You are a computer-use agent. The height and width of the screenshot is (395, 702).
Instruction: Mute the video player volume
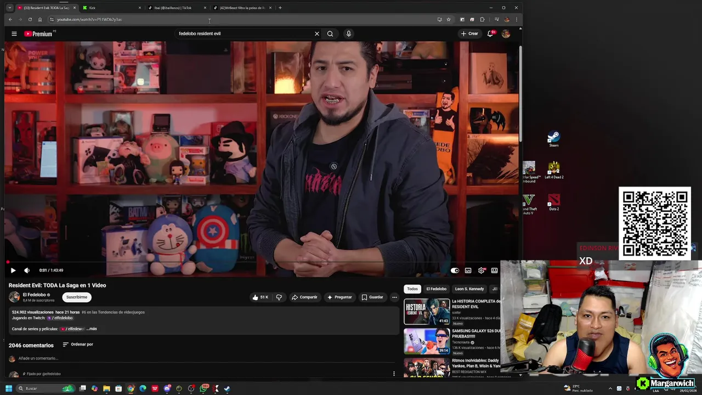coord(27,270)
